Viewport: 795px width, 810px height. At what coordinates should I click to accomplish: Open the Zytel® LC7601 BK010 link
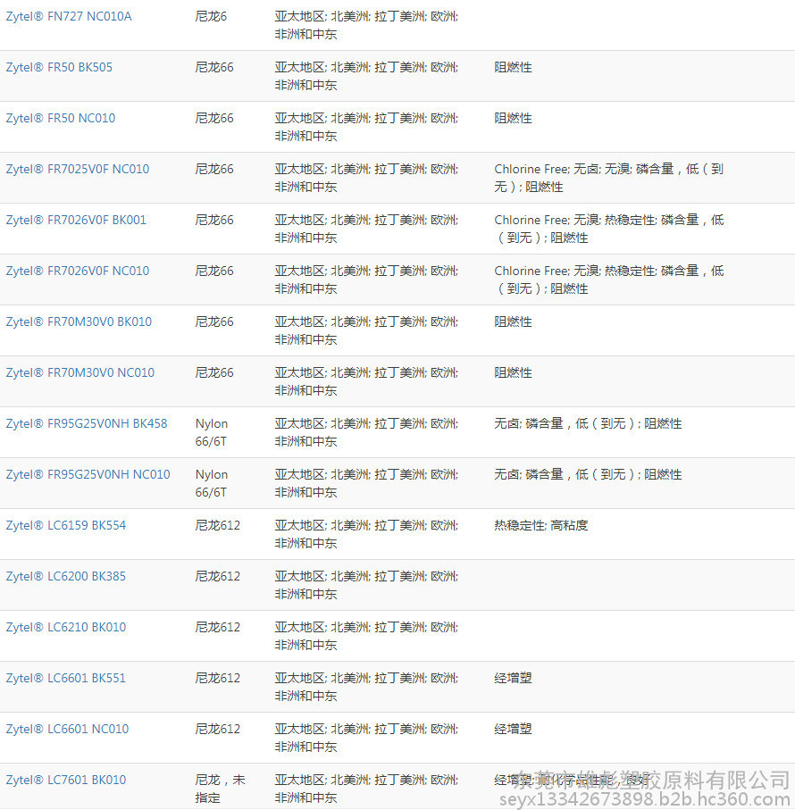(65, 780)
